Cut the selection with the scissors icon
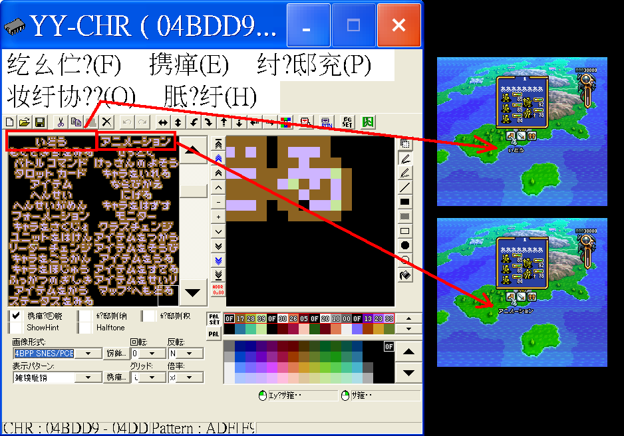624x436 pixels. tap(61, 122)
